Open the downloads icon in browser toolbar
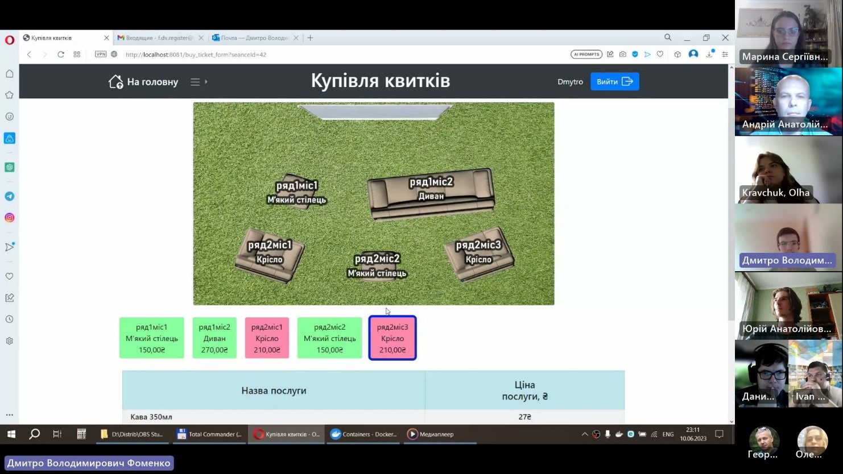Screen dimensions: 843x474 709,55
